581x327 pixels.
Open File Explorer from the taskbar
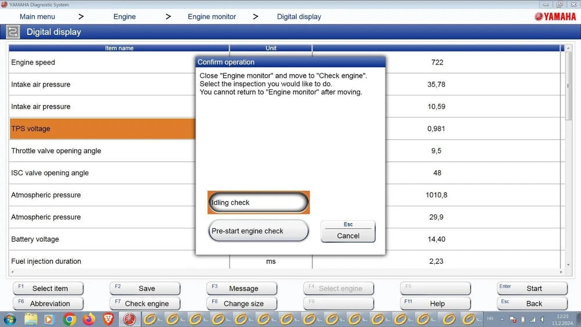(31, 319)
